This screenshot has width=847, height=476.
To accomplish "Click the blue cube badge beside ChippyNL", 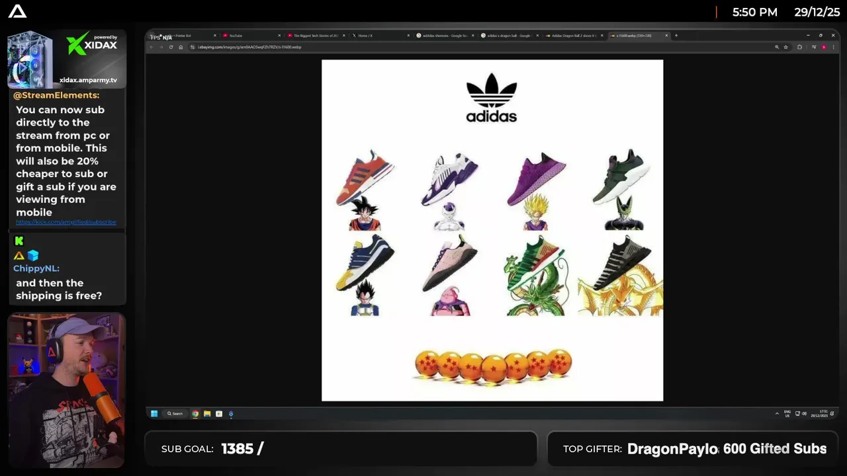I will coord(33,255).
